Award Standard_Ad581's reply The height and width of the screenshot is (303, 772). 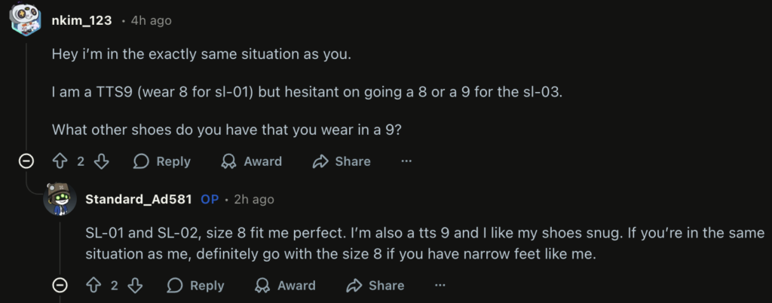[x=285, y=286]
